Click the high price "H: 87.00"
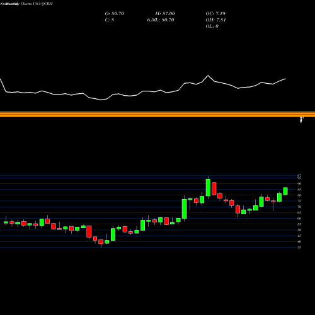315x315 pixels. [165, 14]
